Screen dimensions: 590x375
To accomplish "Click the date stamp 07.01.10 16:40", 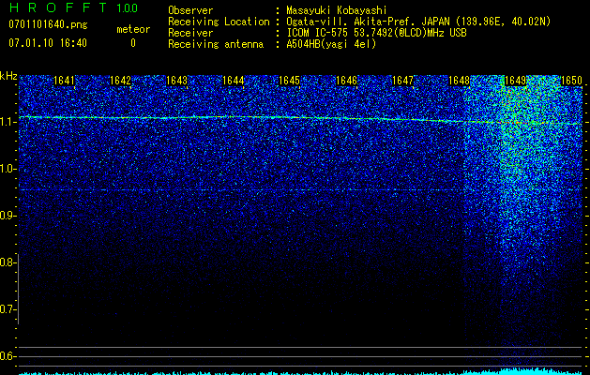I will pos(48,43).
